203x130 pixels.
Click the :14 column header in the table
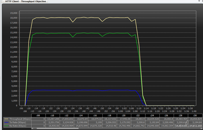point(81,115)
